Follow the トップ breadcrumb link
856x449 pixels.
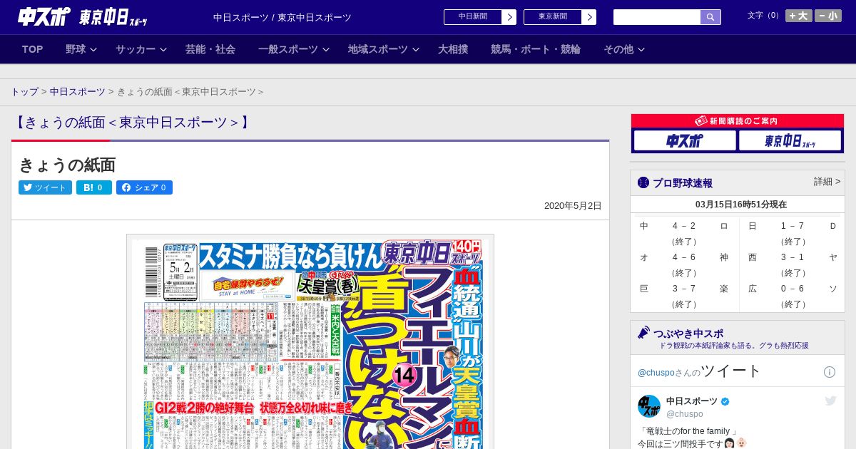click(x=25, y=92)
